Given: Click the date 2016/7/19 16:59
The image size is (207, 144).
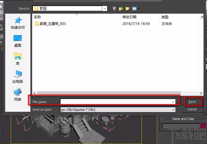Looking at the screenshot, I should (136, 24).
